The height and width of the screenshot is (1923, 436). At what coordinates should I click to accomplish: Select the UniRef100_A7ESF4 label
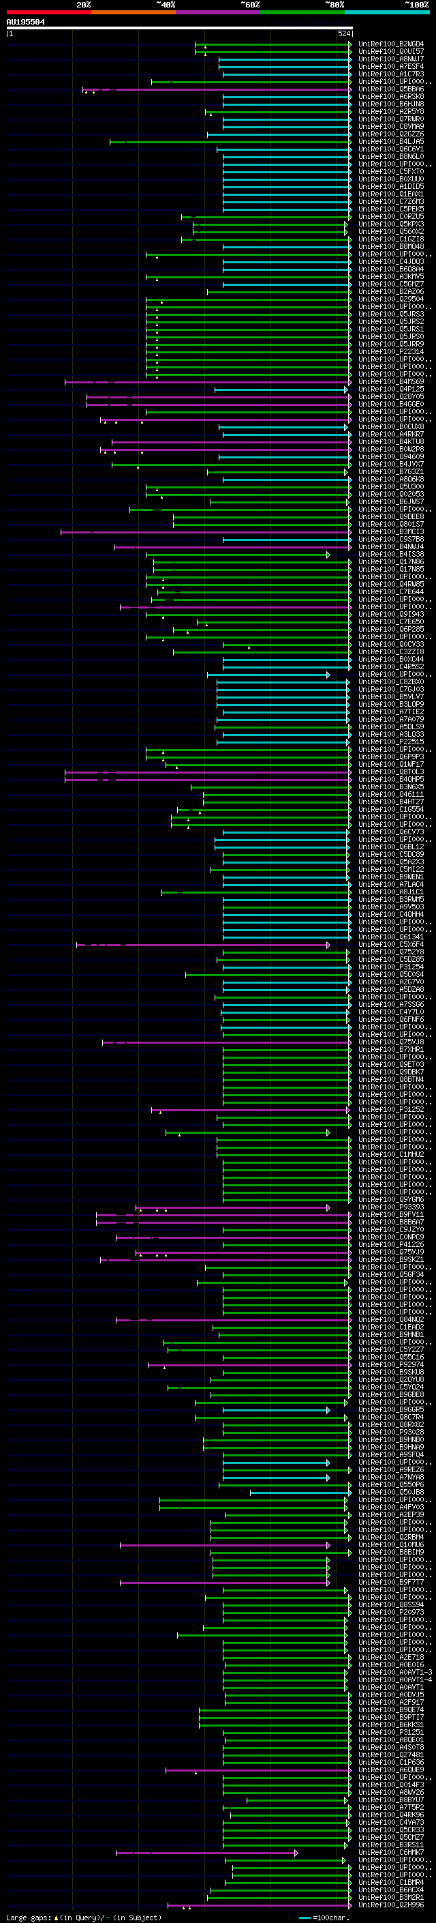click(x=390, y=66)
